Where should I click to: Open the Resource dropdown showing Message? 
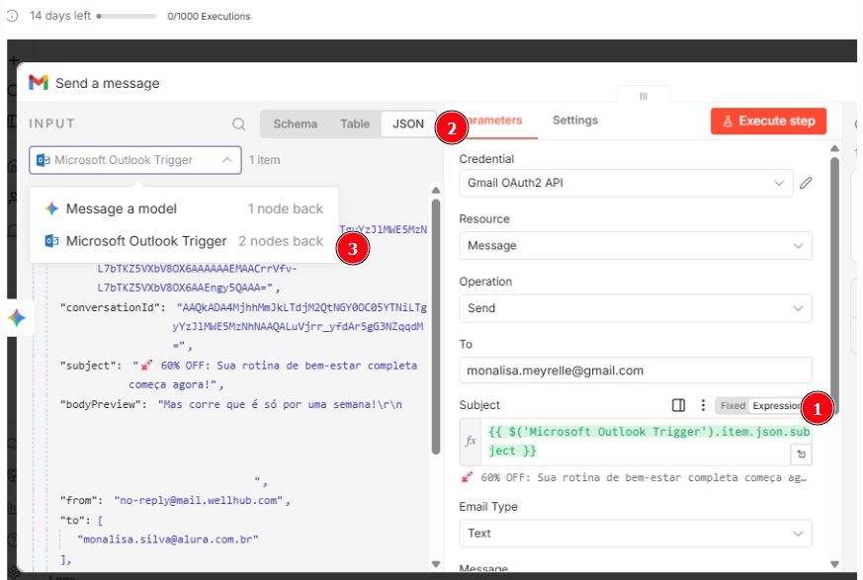pyautogui.click(x=635, y=245)
